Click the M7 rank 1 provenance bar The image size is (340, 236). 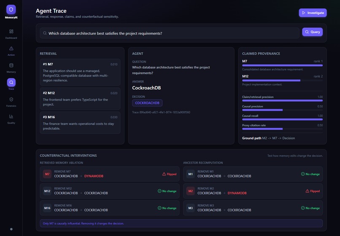tap(282, 65)
